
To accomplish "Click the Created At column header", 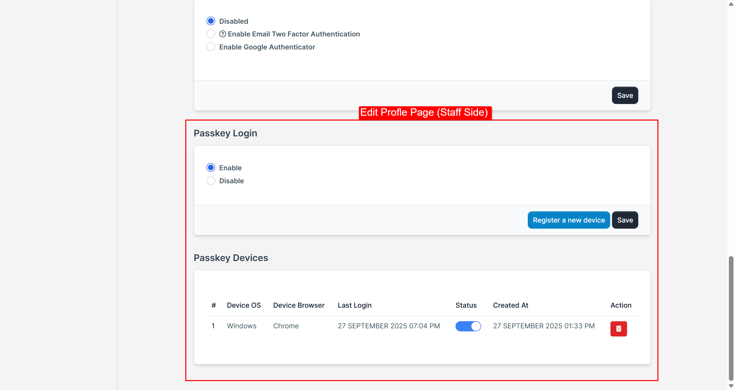I will click(510, 305).
